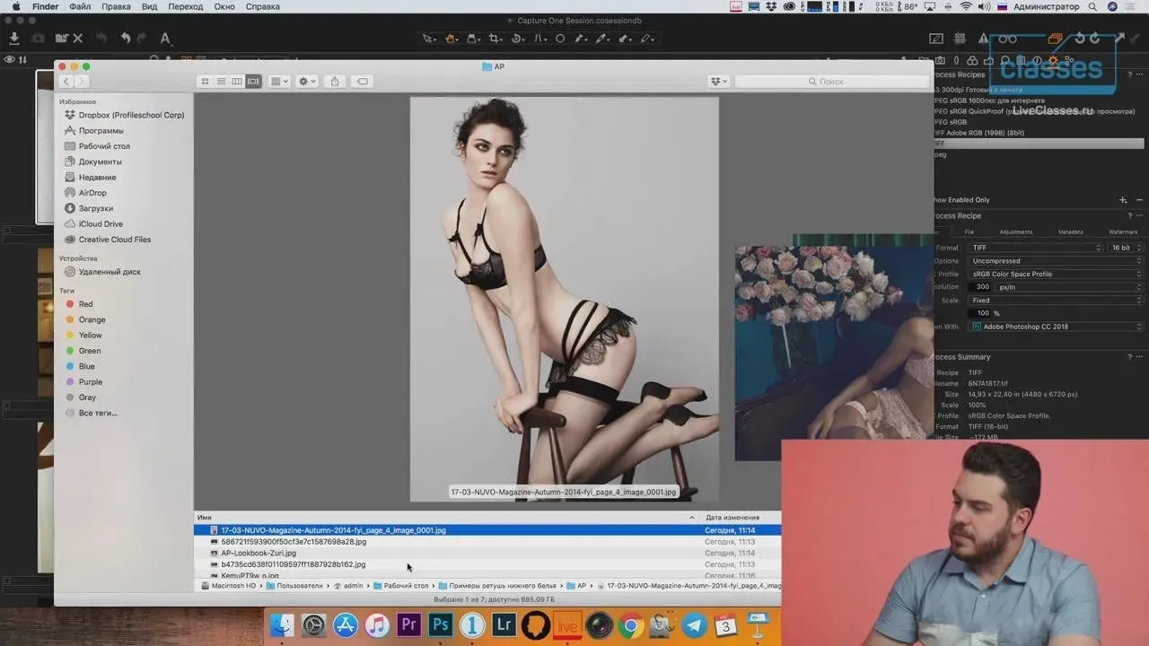This screenshot has width=1149, height=646.
Task: Open the Файл menu
Action: 80,6
